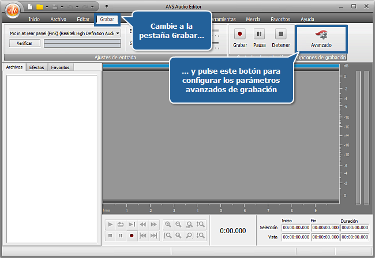Click the zoom to selection icon
The width and height of the screenshot is (375, 258).
[x=179, y=236]
